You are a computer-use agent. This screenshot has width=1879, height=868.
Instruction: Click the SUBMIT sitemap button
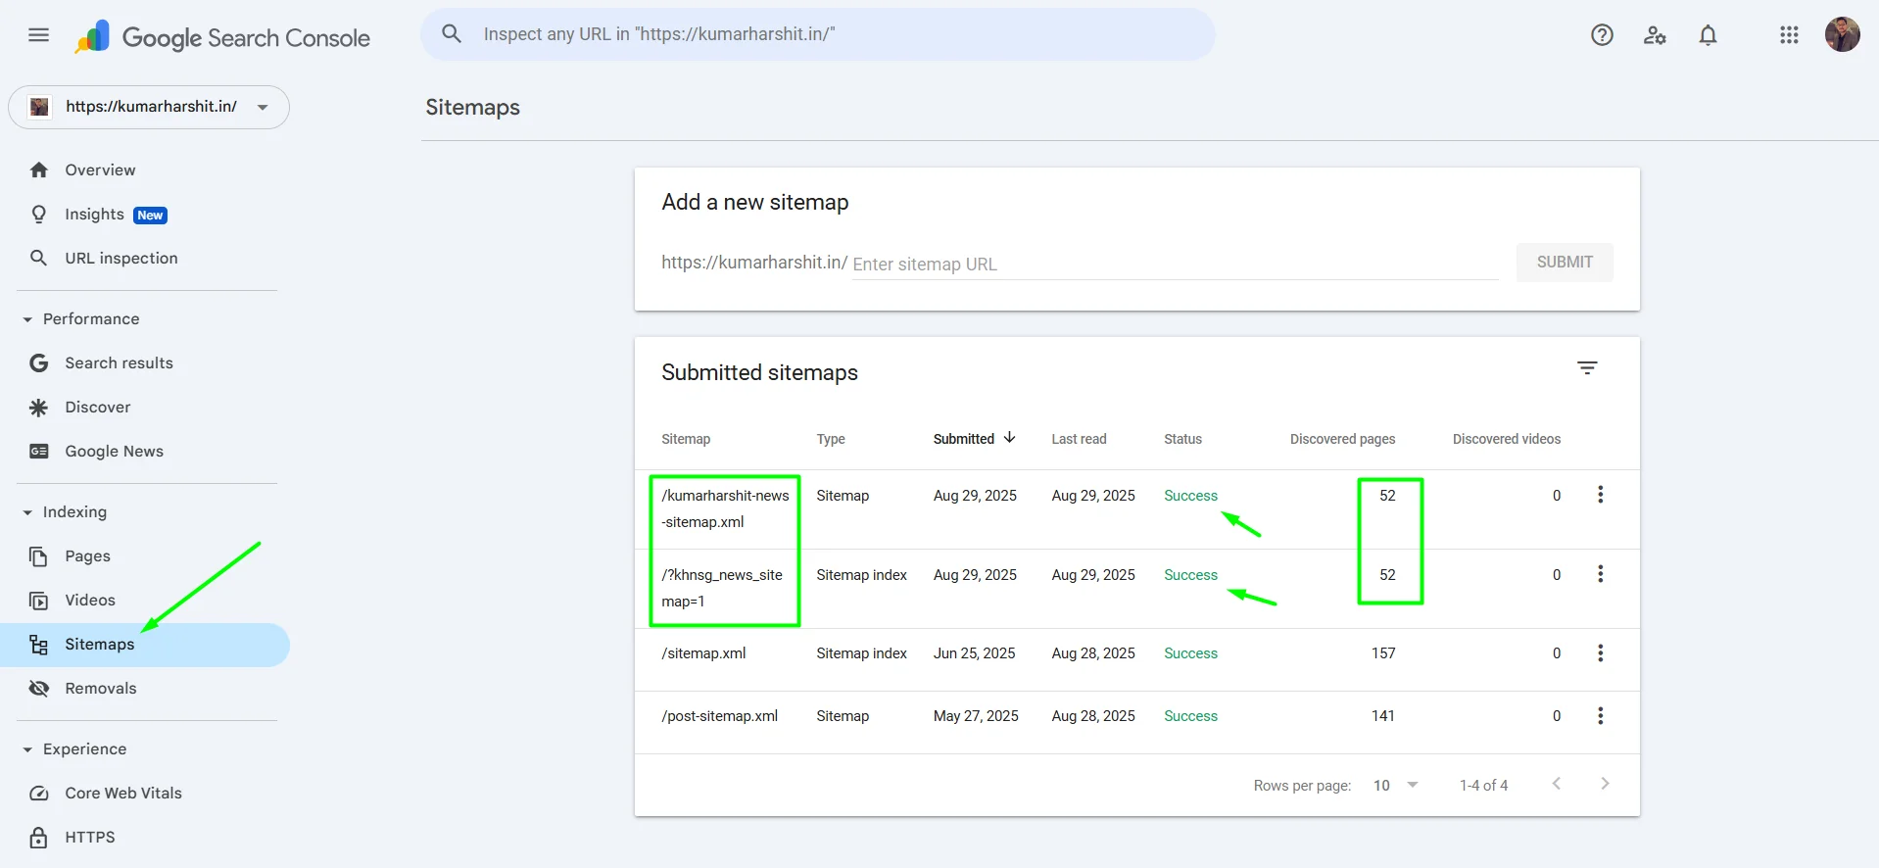(x=1565, y=263)
